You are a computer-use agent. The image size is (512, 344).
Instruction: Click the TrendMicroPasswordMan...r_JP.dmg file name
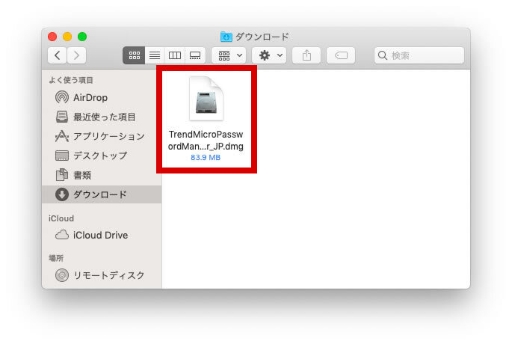[x=206, y=140]
